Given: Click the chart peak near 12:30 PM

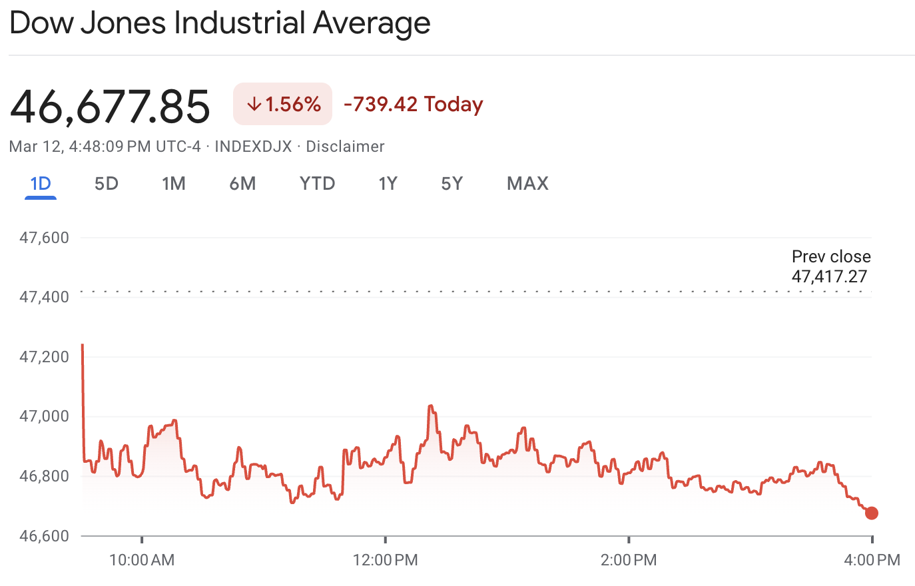Looking at the screenshot, I should tap(430, 405).
